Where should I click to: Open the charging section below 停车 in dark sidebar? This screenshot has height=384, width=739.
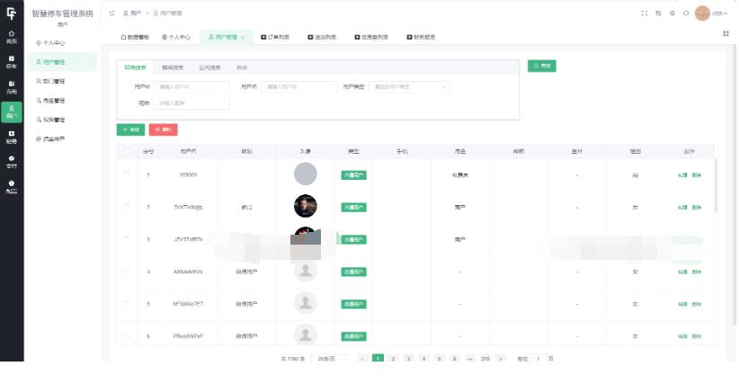[12, 87]
